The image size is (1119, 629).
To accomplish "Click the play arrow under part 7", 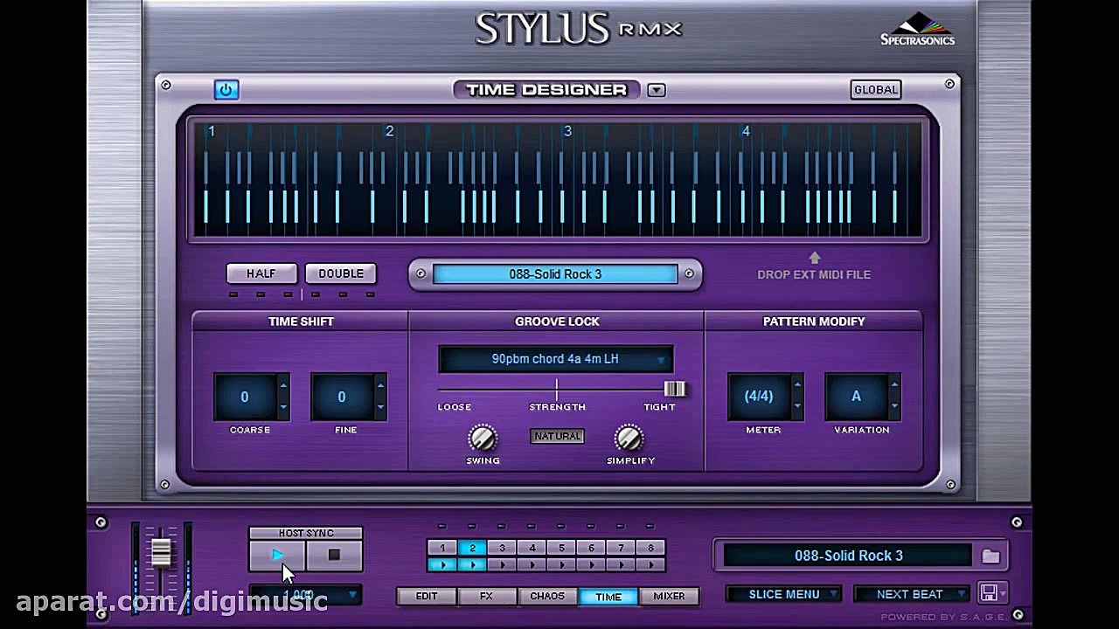I will (621, 564).
